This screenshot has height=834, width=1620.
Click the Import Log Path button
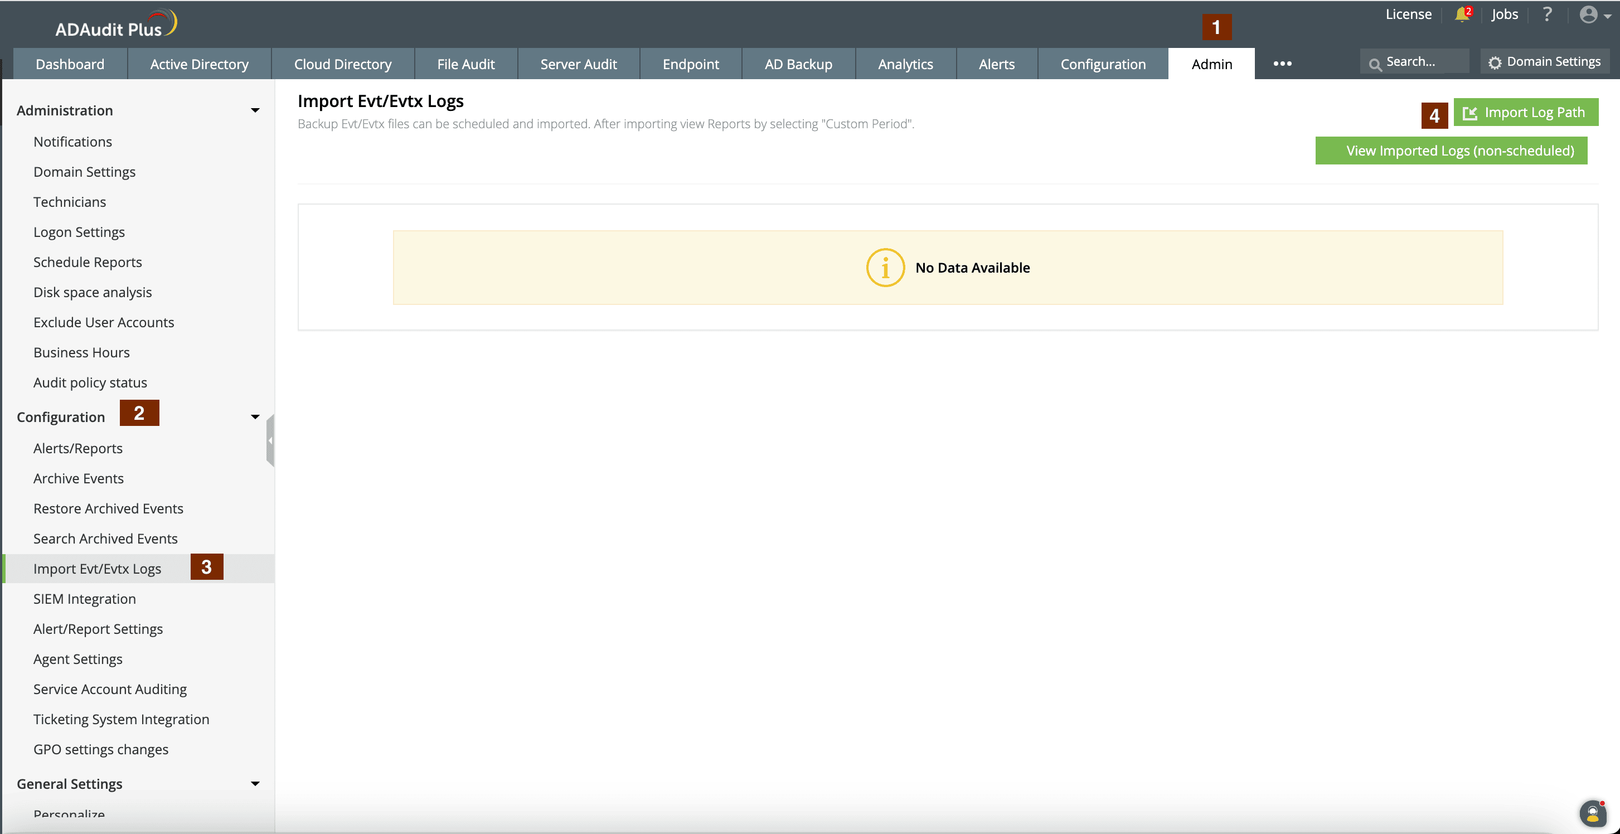(x=1526, y=113)
